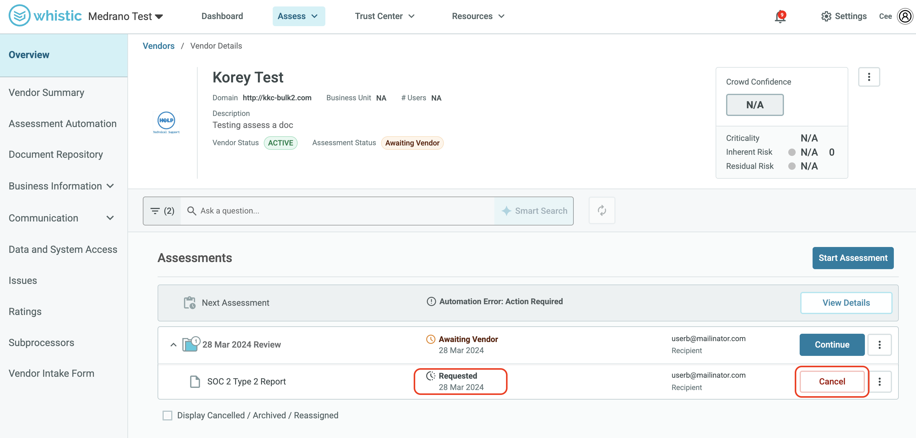This screenshot has width=916, height=438.
Task: Click SOC 2 Type 2 Report name
Action: pos(247,381)
